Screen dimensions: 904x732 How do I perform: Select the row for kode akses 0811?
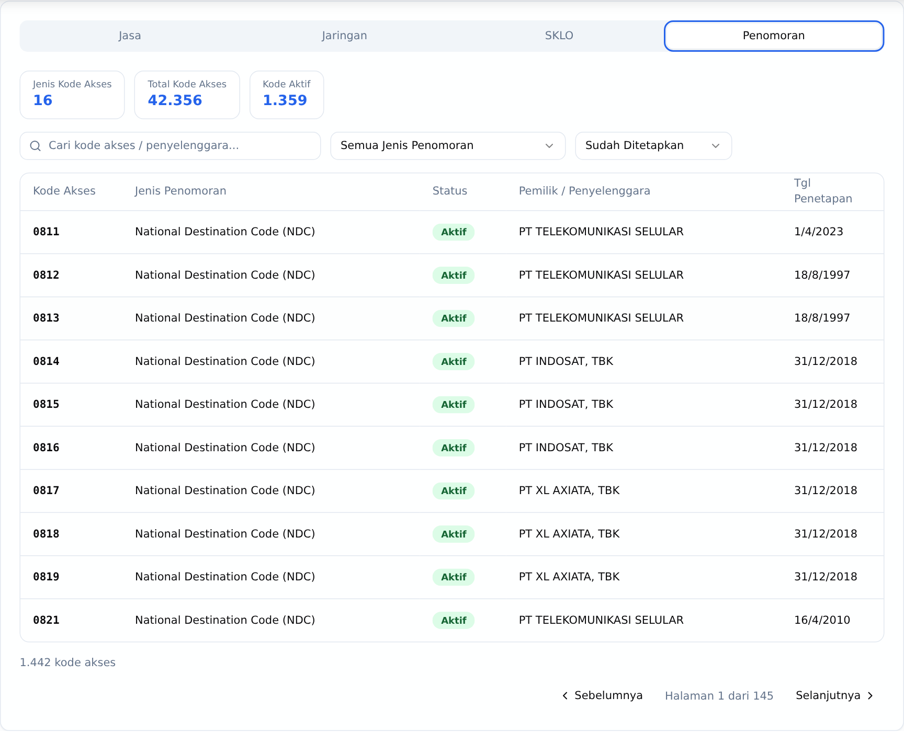[x=452, y=232]
